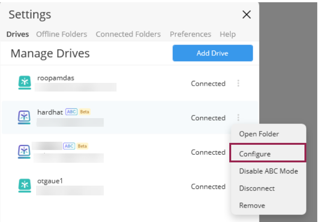Screen dimensions: 318x222
Task: Select the otgaue1 drive name
Action: point(50,181)
